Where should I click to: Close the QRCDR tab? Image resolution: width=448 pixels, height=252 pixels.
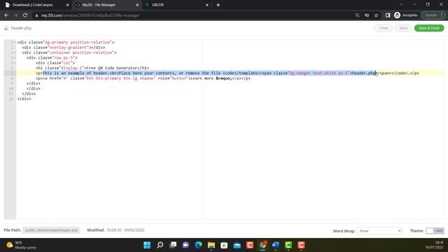coord(207,5)
